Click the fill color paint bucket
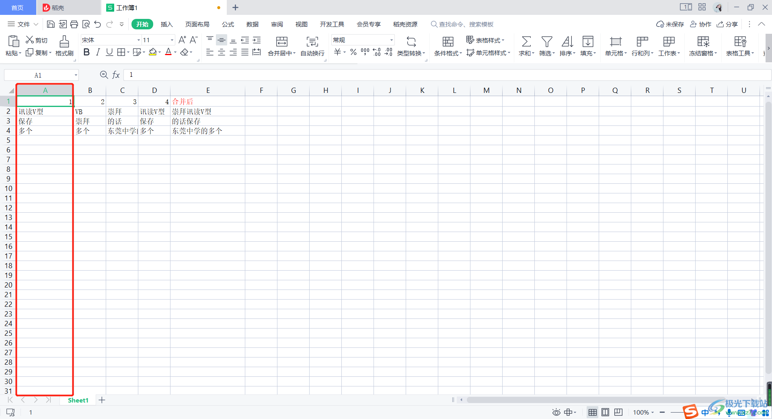The image size is (772, 419). click(152, 52)
